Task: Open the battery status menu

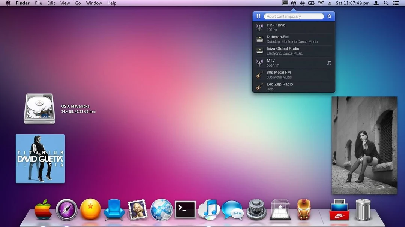Action: tap(311, 3)
